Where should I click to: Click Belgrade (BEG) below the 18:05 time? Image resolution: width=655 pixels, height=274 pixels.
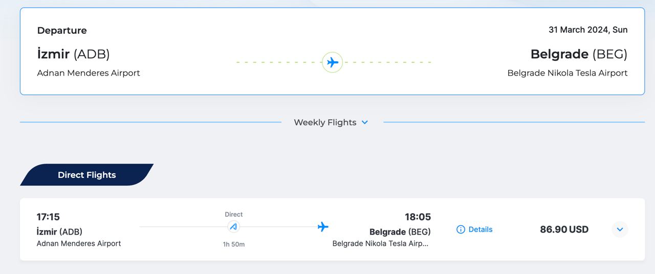[x=400, y=232]
